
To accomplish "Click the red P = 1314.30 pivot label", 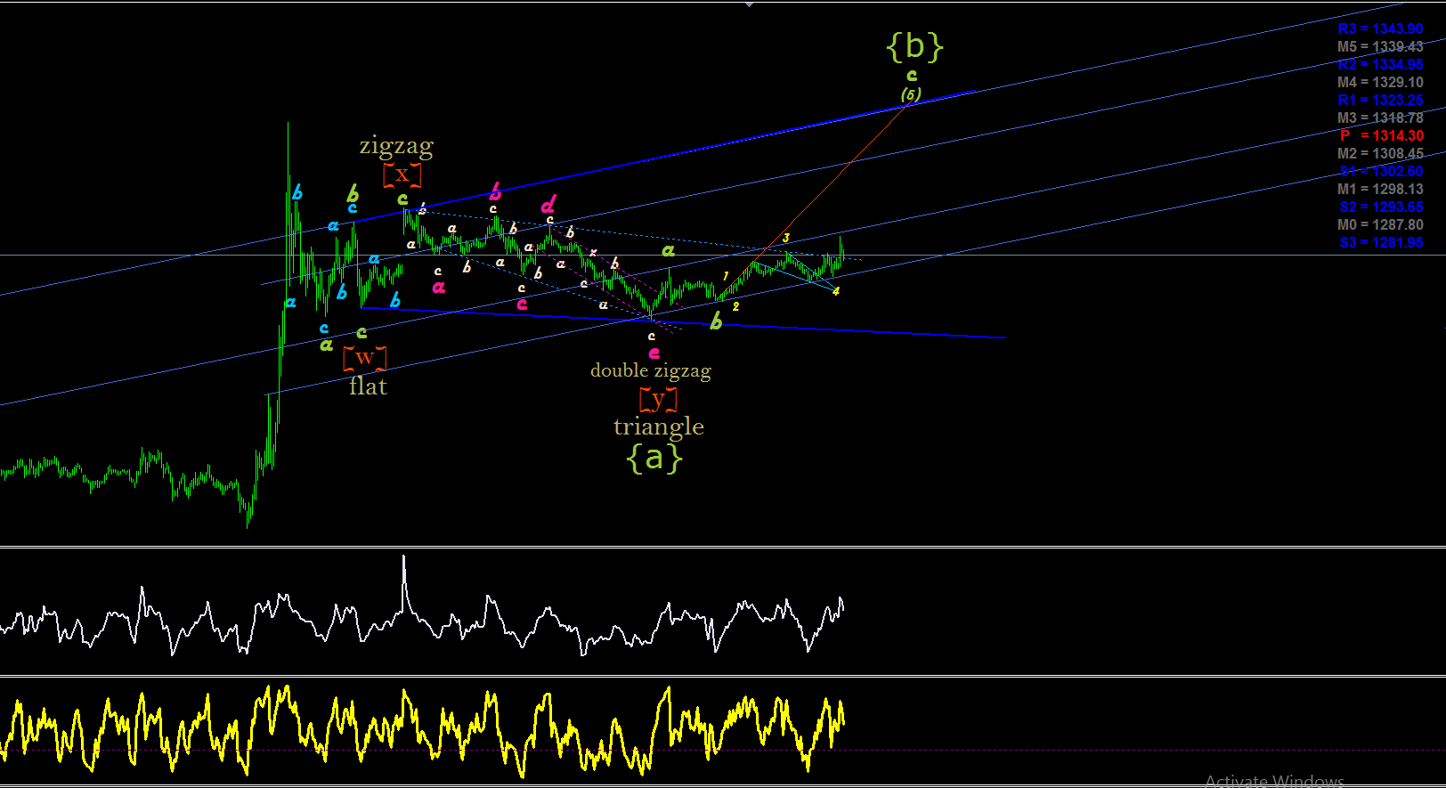I will pyautogui.click(x=1382, y=135).
